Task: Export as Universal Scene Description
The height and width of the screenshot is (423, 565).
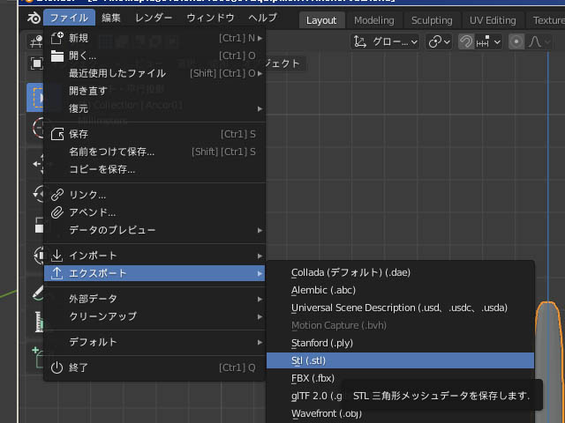Action: pos(400,308)
